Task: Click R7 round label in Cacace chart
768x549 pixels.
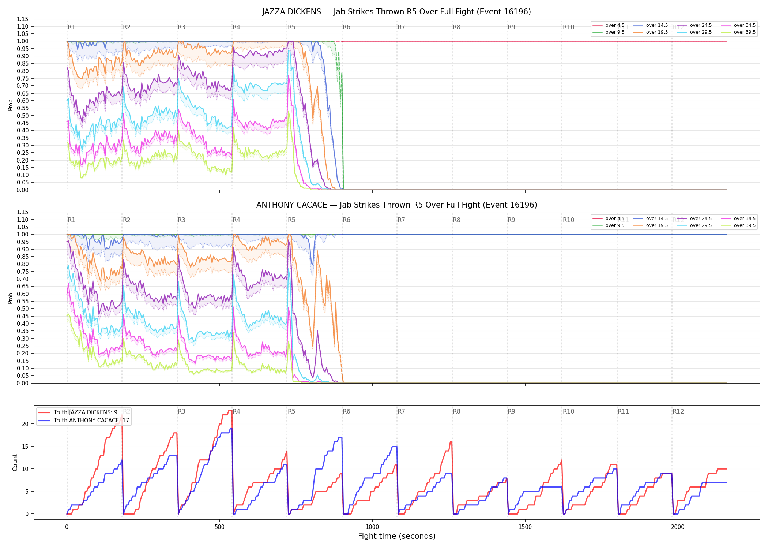Action: coord(401,220)
